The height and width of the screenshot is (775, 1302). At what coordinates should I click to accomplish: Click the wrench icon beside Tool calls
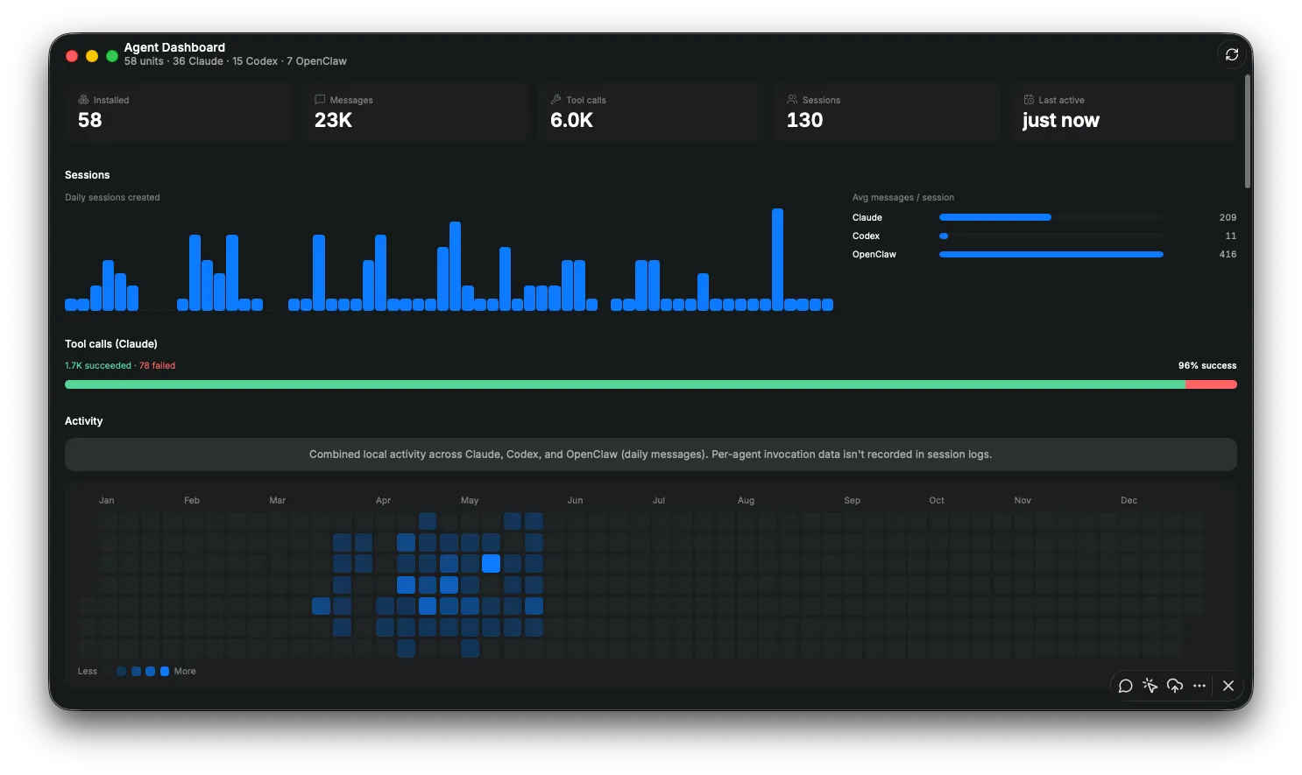pos(555,100)
